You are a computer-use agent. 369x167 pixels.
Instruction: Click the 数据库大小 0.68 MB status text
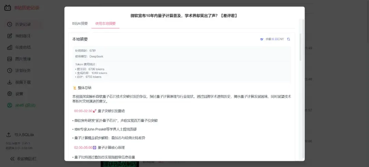pyautogui.click(x=19, y=148)
